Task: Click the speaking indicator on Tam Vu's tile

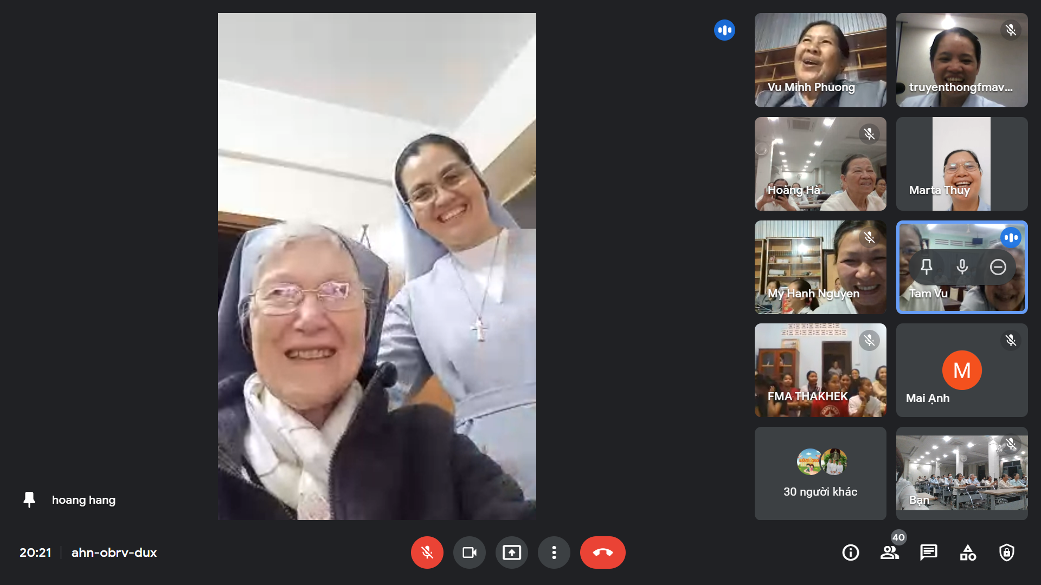Action: click(1011, 237)
